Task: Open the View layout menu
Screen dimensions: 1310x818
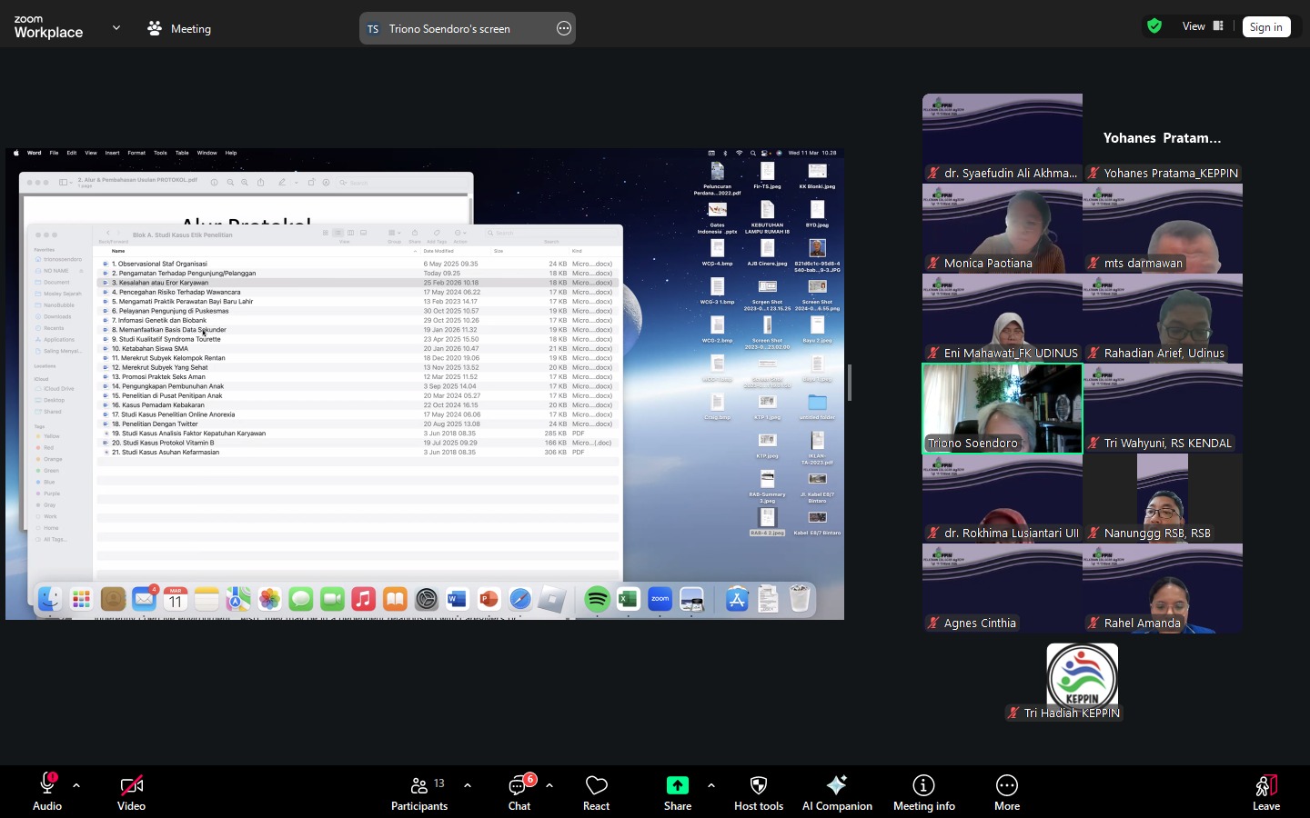Action: (x=1203, y=26)
